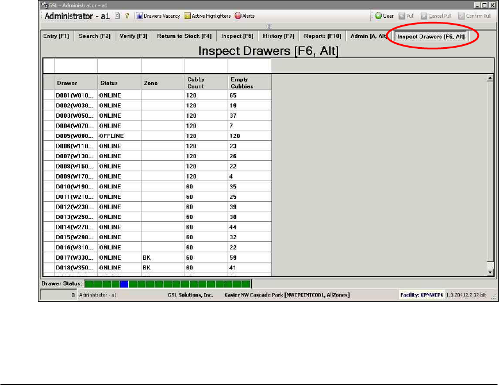Click the blue block in Drawer Status bar

tap(124, 284)
